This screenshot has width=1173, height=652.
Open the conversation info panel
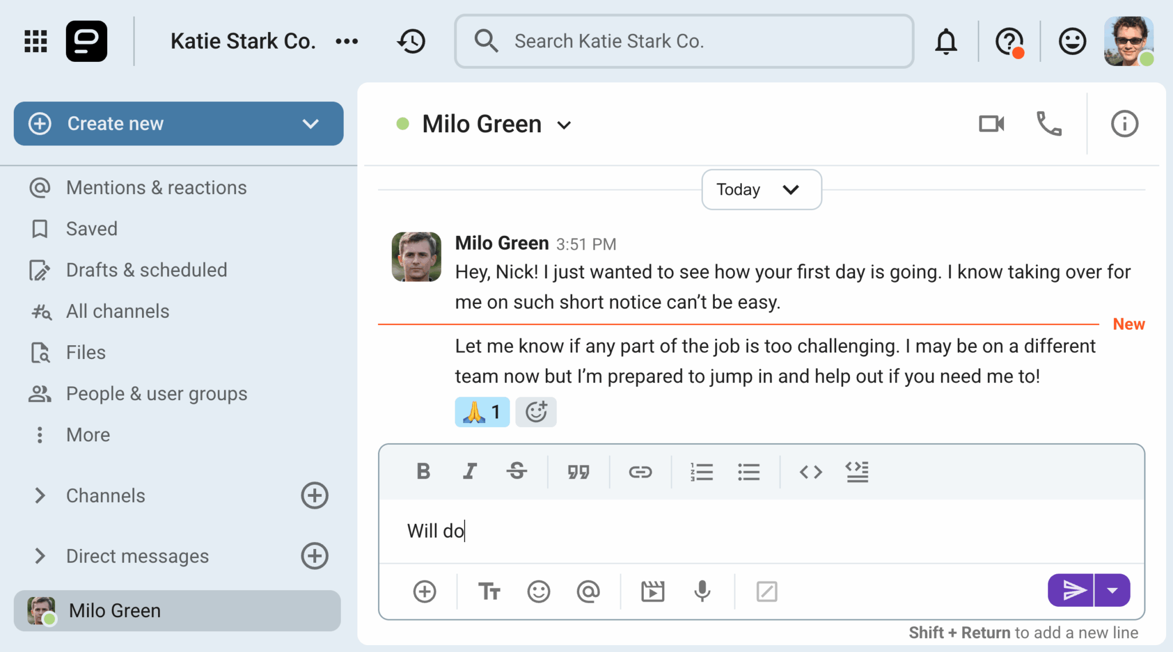click(x=1124, y=124)
